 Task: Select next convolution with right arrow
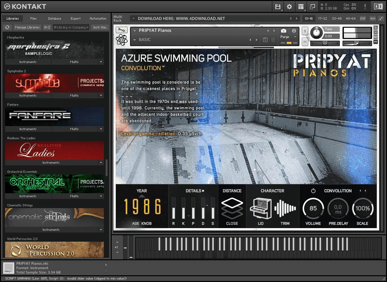coord(366,191)
